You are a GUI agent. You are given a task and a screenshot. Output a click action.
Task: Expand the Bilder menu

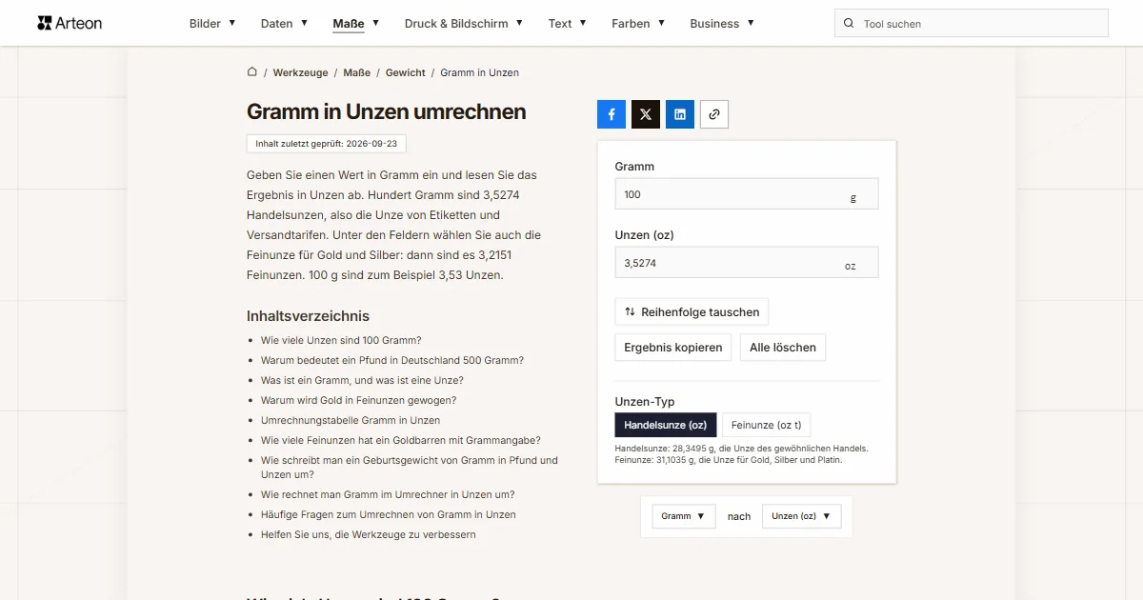pos(212,24)
